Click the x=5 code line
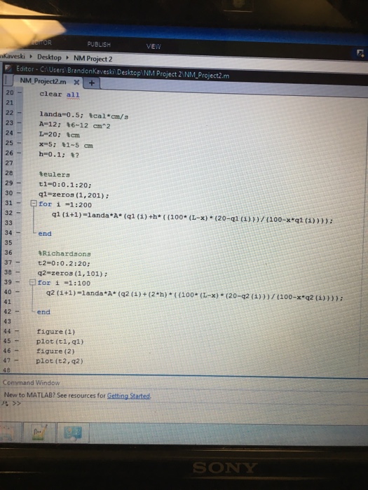This screenshot has width=368, height=490. click(x=66, y=145)
